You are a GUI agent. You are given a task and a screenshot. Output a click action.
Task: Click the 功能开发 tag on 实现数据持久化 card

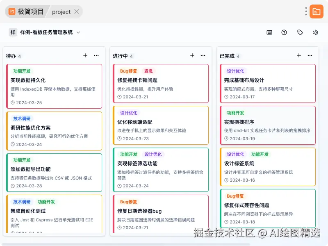click(x=23, y=71)
